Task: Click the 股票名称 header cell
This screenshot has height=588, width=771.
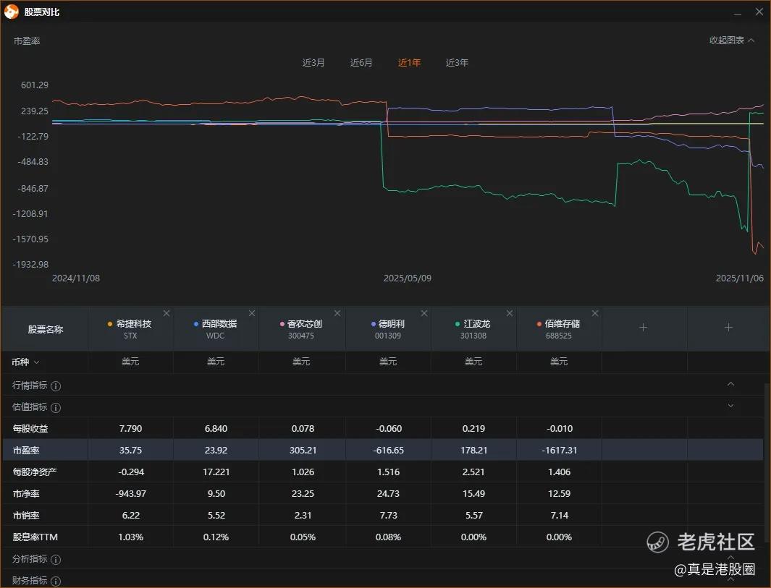Action: [45, 329]
